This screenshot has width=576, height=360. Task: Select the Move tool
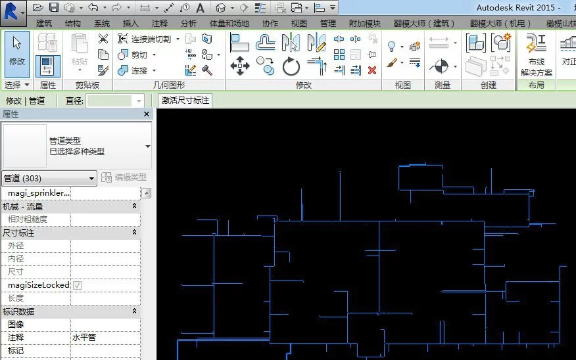click(240, 66)
